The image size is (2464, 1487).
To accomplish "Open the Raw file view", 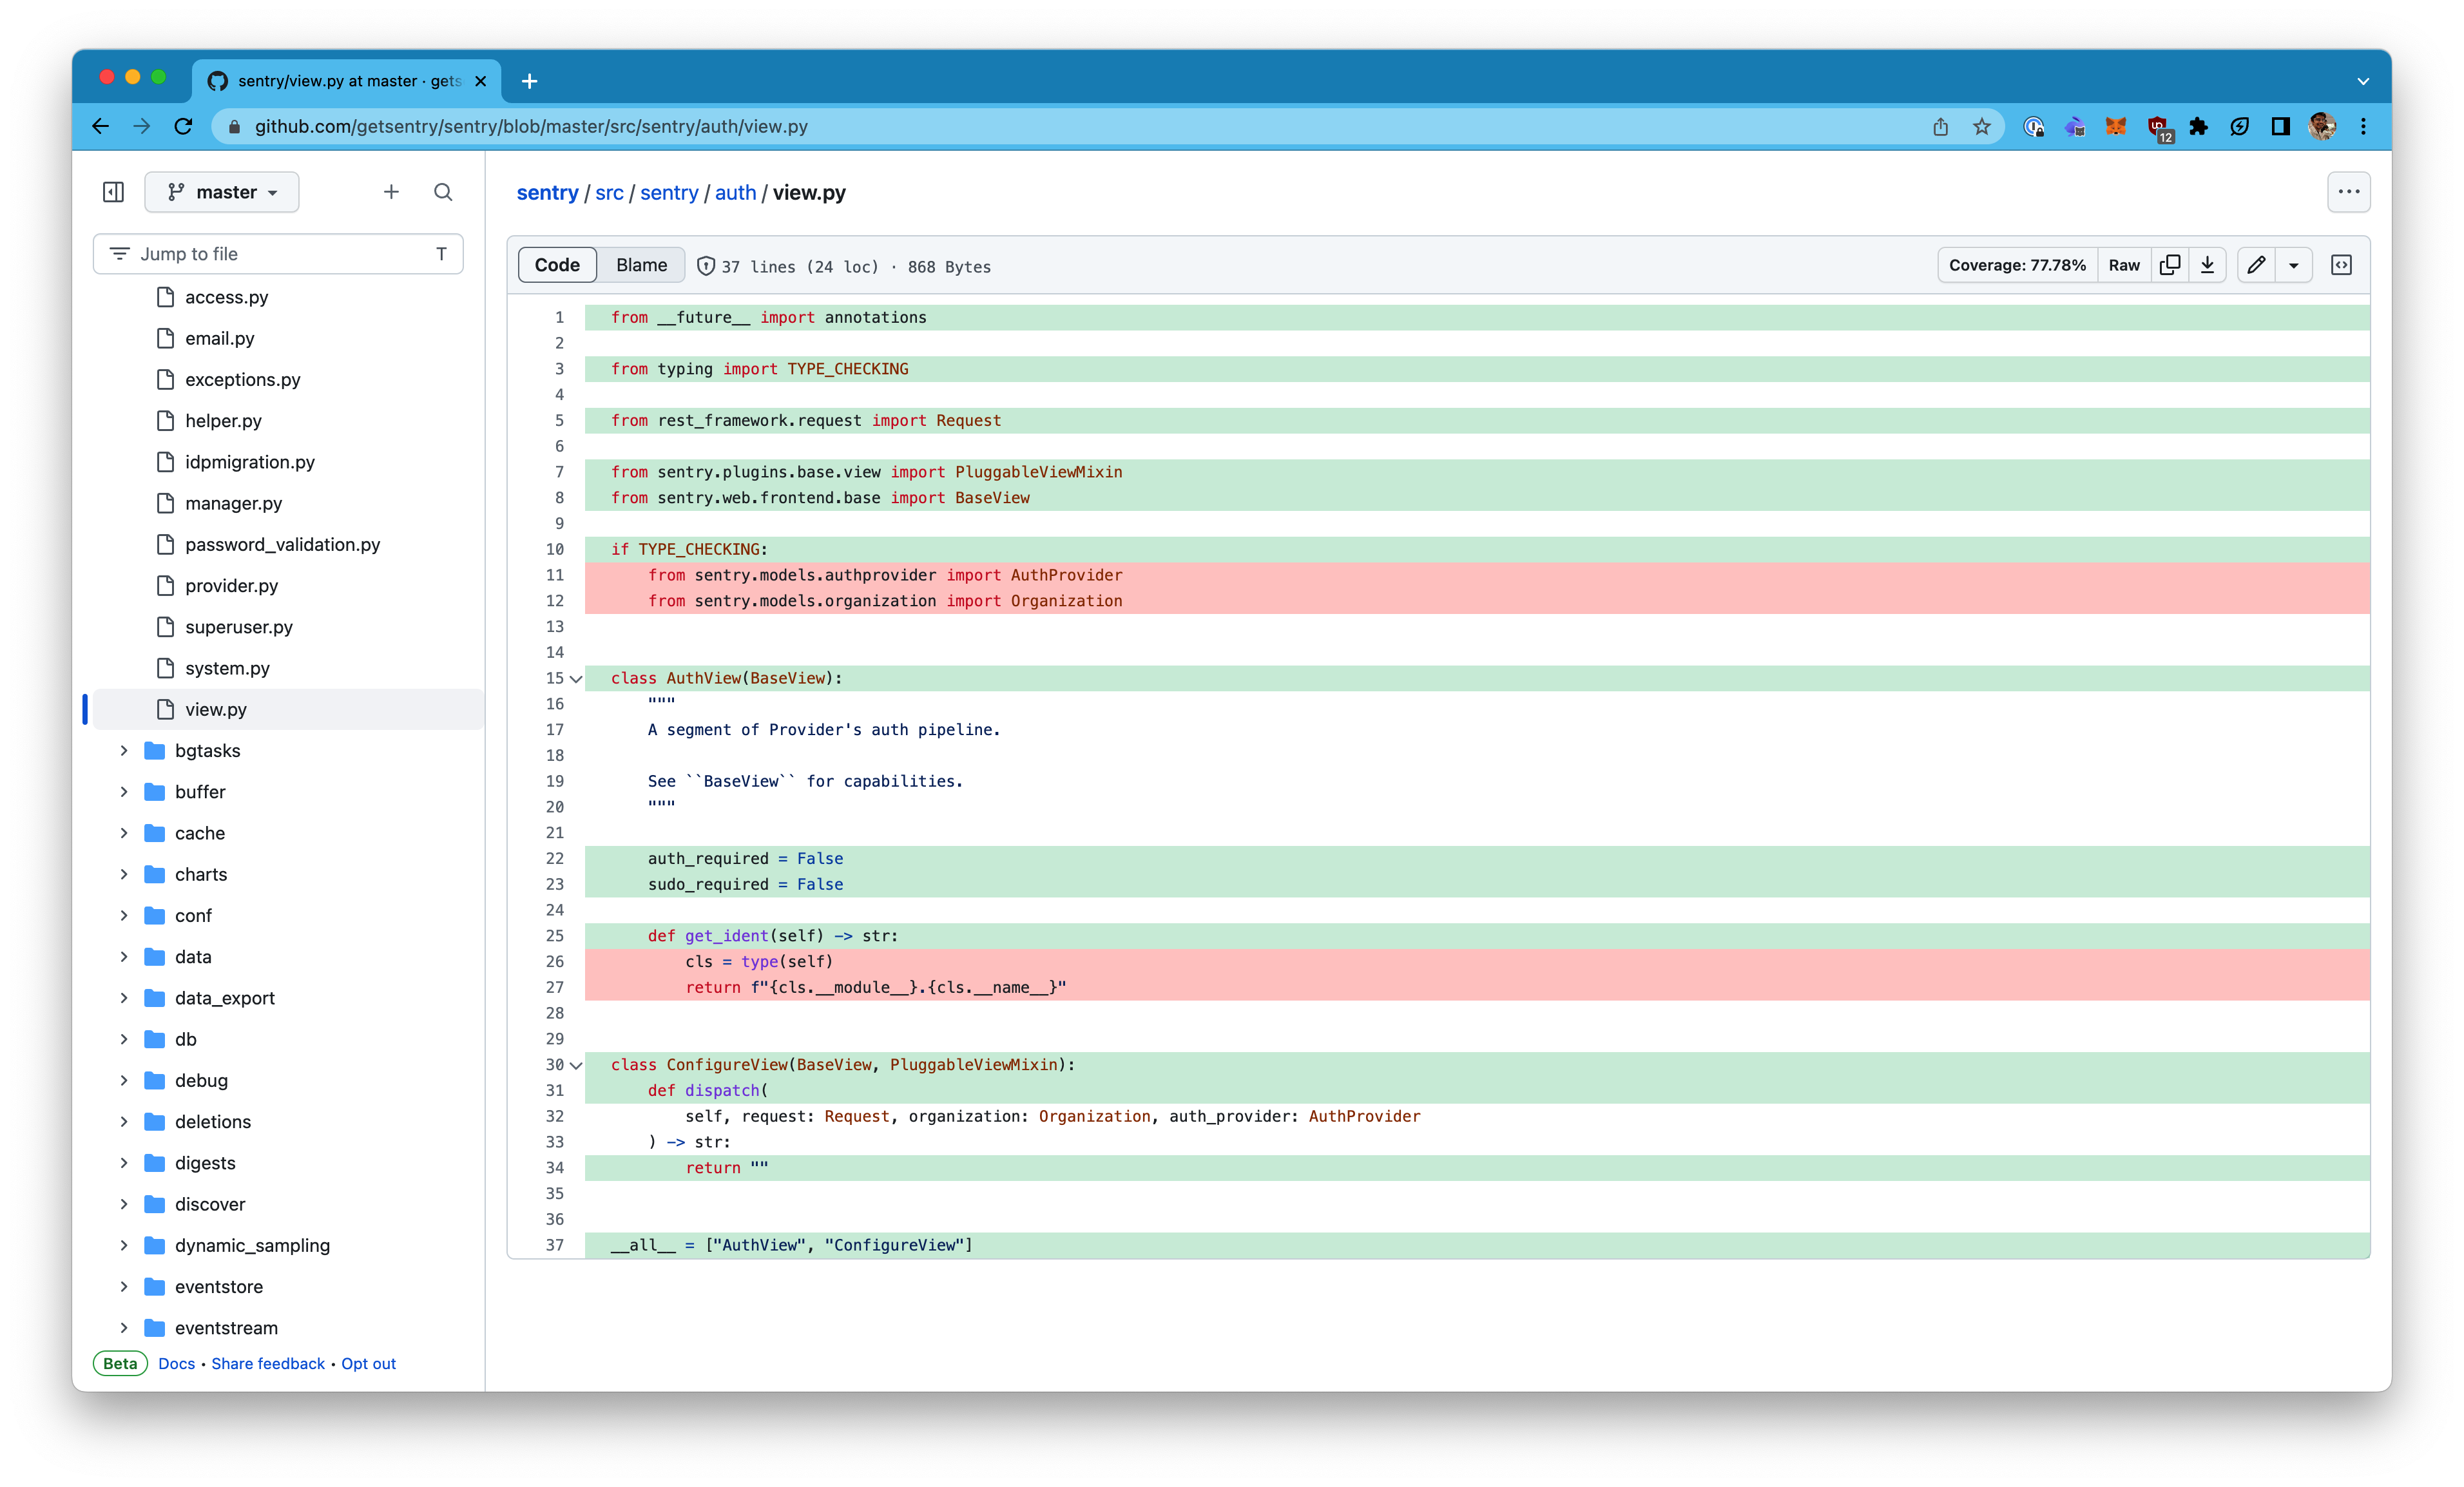I will 2124,265.
